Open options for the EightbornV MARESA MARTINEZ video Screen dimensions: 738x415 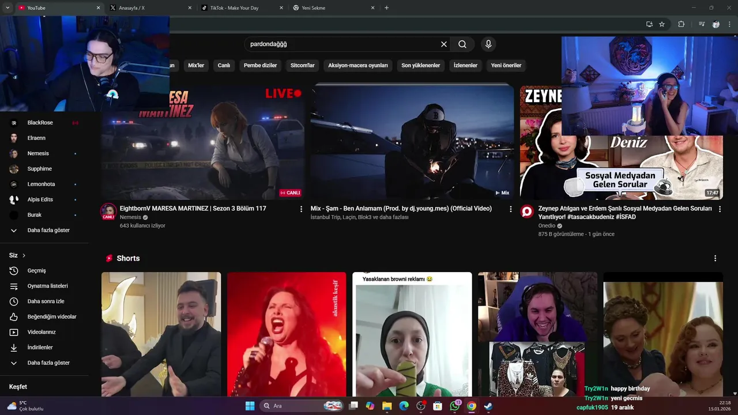[301, 209]
